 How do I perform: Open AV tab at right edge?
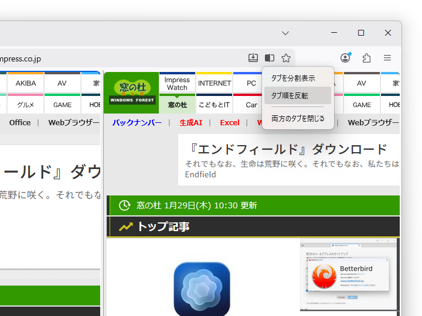tap(362, 83)
